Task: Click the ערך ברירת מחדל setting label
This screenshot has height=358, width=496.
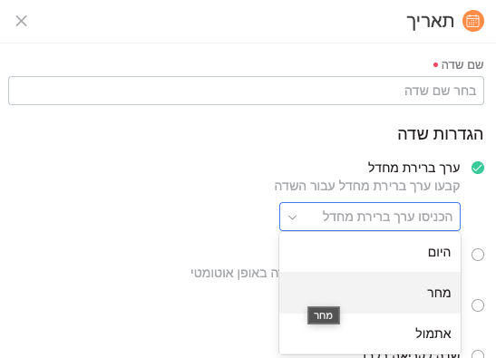Action: 413,168
